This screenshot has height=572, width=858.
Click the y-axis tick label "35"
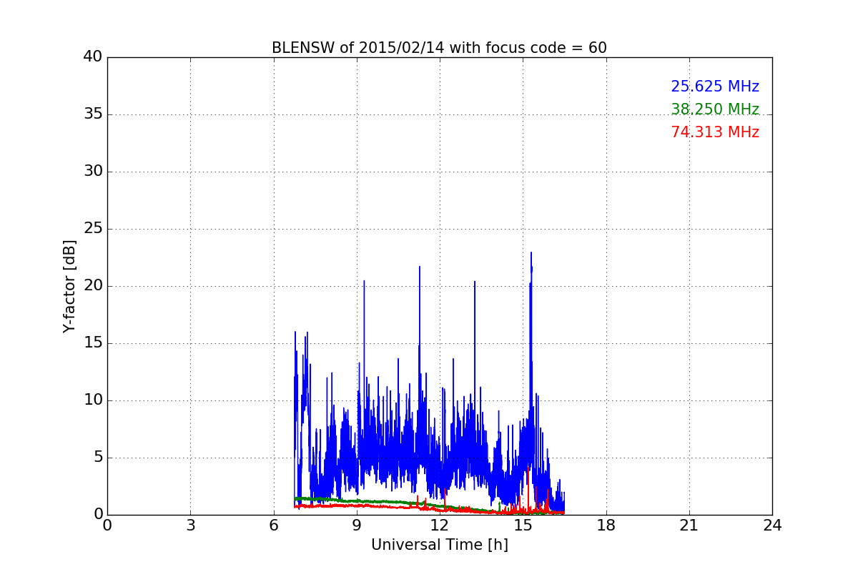pos(92,114)
